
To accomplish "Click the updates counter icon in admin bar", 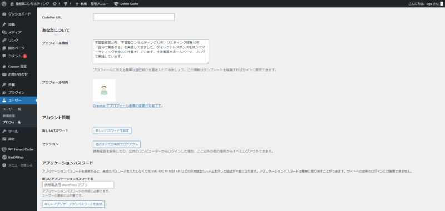I will pos(56,4).
